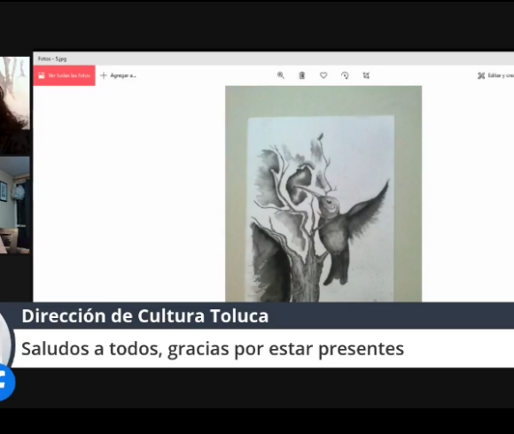514x434 pixels.
Task: Click the plus icon beside Agregar a
Action: [x=104, y=75]
